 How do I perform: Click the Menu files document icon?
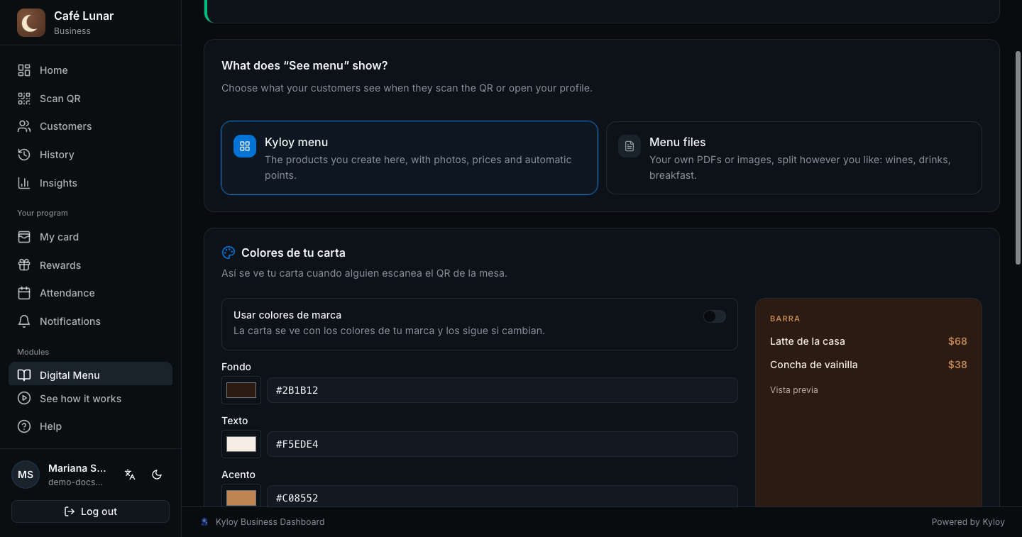point(630,146)
